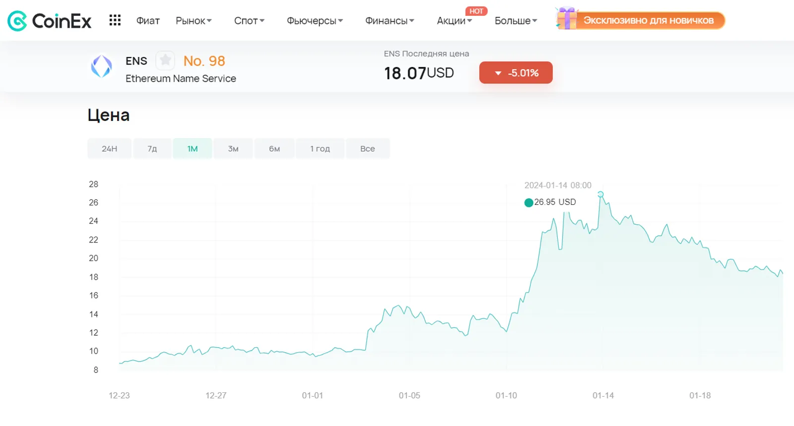Click the 28 y-axis label
Viewport: 794px width, 426px height.
[93, 184]
